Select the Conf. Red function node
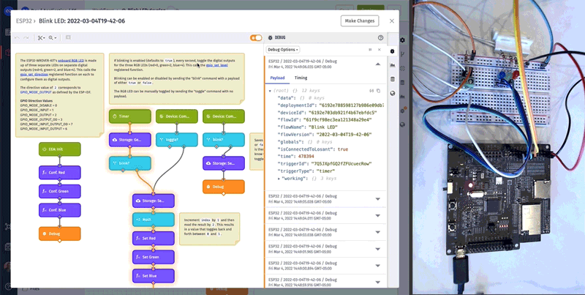 pos(60,173)
